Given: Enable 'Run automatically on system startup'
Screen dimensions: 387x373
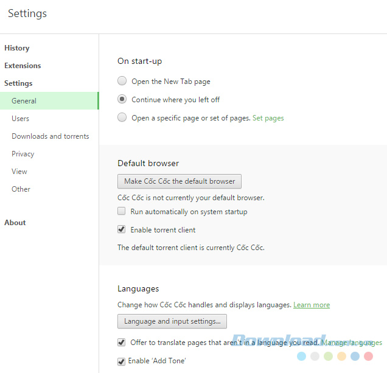Looking at the screenshot, I should point(122,212).
